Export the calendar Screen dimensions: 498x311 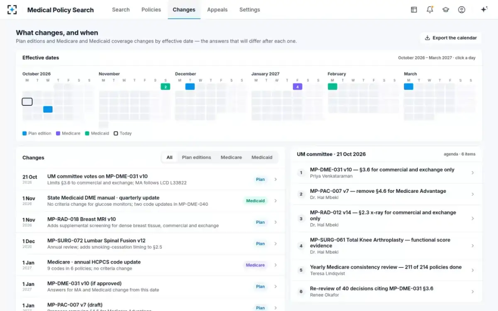[451, 38]
